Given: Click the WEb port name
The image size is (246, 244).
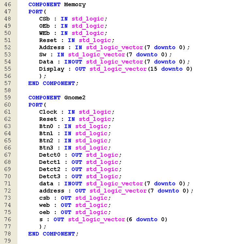Looking at the screenshot, I should click(44, 33).
